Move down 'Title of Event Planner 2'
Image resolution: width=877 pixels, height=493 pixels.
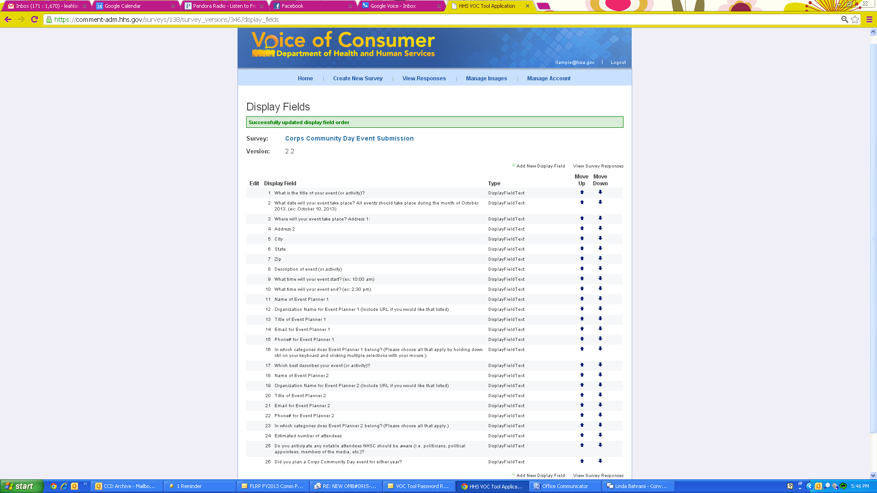click(600, 395)
